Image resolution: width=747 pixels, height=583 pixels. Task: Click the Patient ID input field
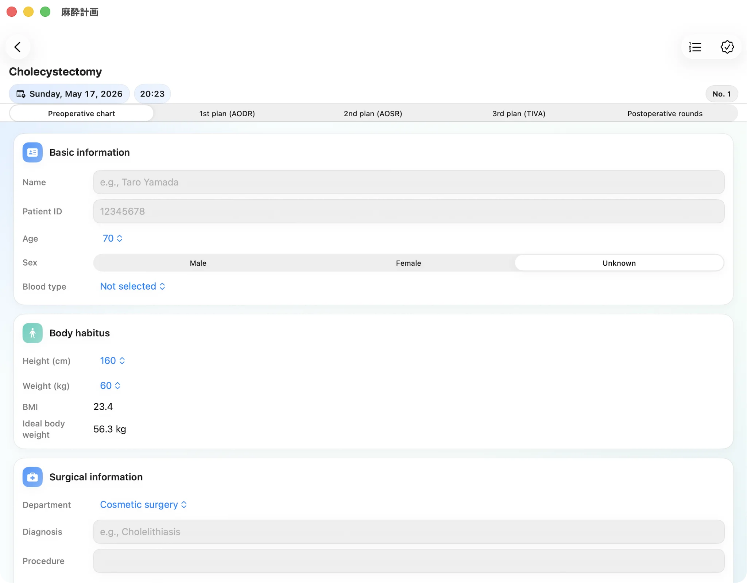pos(409,211)
